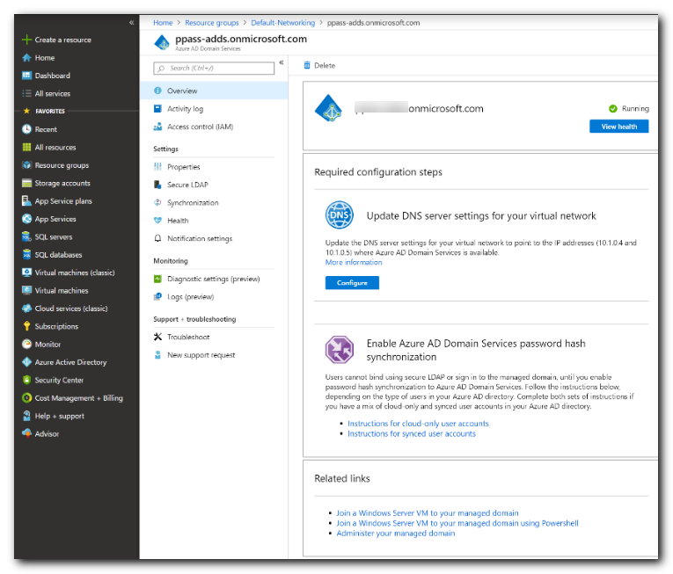Open the All resources grid icon
The height and width of the screenshot is (574, 673).
(26, 147)
